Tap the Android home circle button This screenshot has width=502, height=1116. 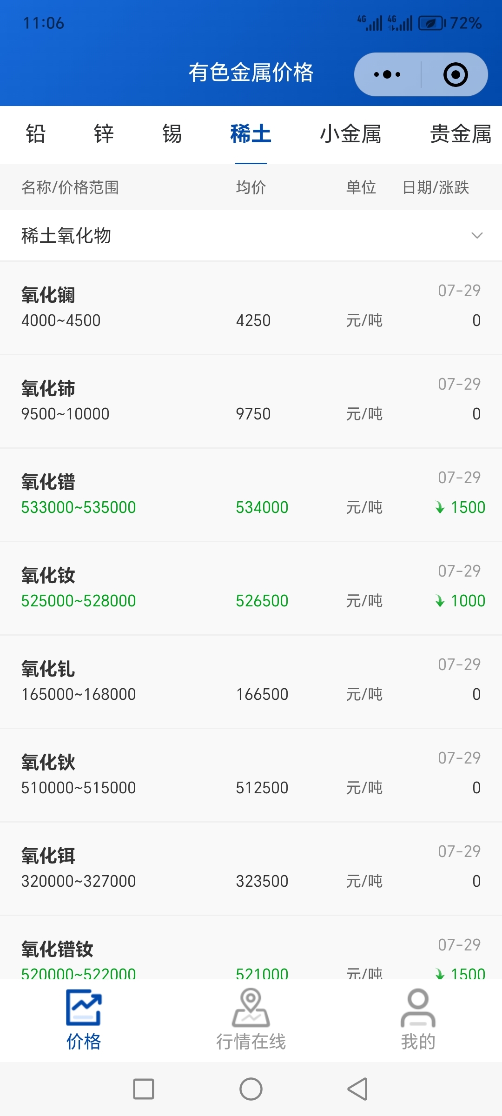[x=251, y=1089]
